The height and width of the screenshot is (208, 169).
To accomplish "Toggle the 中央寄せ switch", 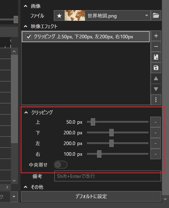I will click(x=61, y=165).
